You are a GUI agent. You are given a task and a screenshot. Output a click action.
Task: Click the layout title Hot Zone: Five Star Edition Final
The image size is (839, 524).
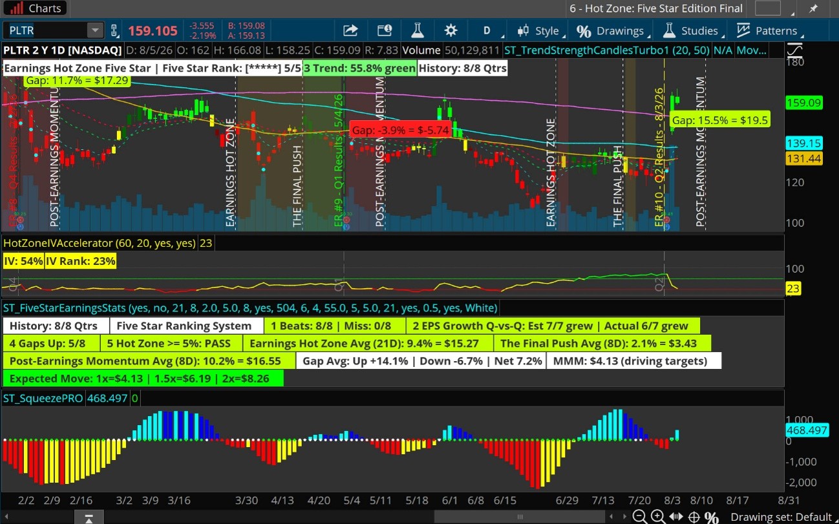pos(656,8)
